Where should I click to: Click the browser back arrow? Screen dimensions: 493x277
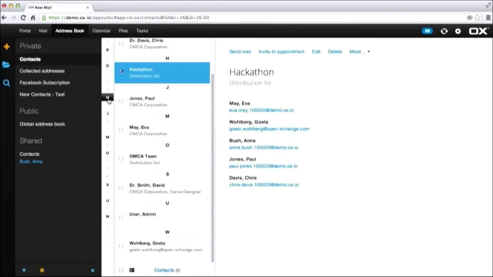coord(4,18)
